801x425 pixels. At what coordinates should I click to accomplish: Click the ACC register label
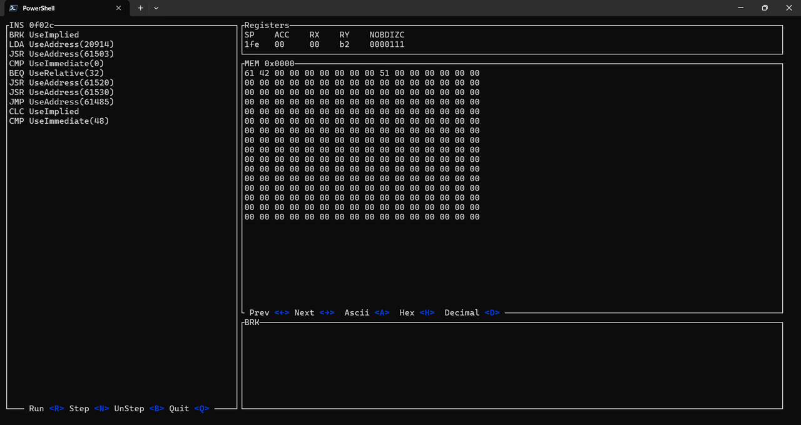(282, 35)
